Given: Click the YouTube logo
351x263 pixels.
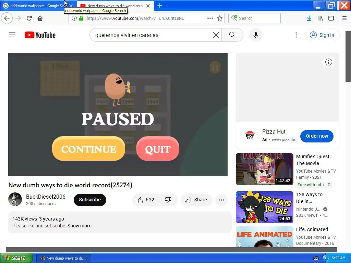Looking at the screenshot, I should point(40,35).
